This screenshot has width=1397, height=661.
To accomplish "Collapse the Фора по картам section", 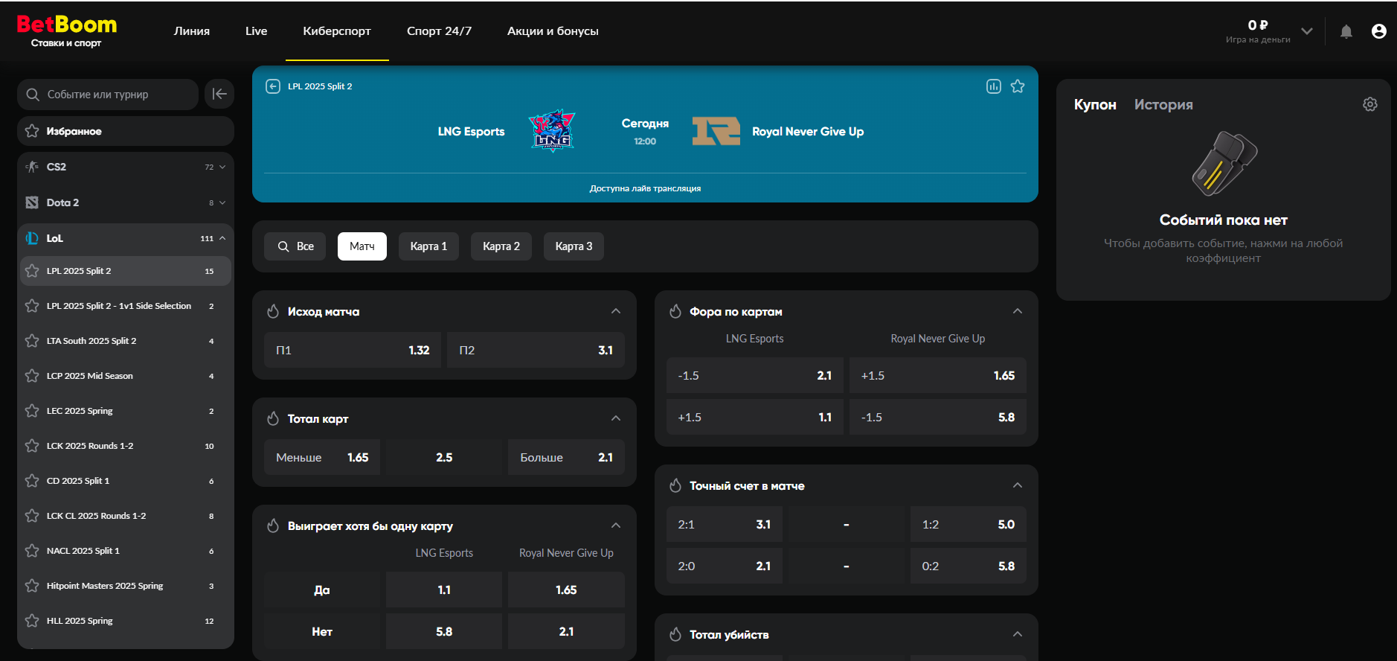I will 1017,311.
